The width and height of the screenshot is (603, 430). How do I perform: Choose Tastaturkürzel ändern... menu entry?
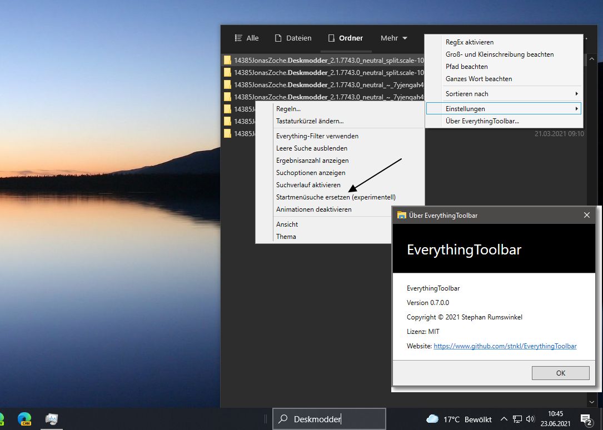tap(340, 121)
